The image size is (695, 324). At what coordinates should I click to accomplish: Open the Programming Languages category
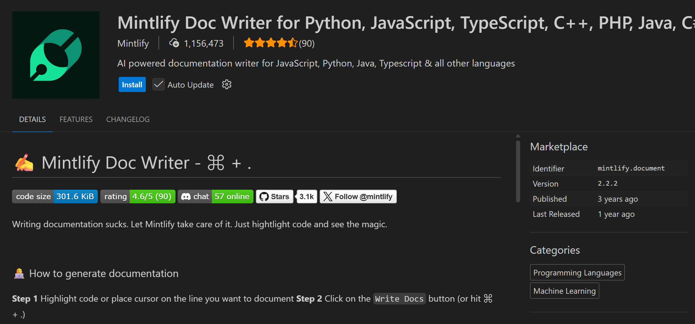[577, 272]
